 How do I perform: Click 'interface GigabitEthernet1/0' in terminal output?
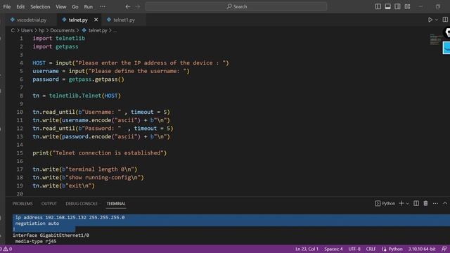click(51, 235)
